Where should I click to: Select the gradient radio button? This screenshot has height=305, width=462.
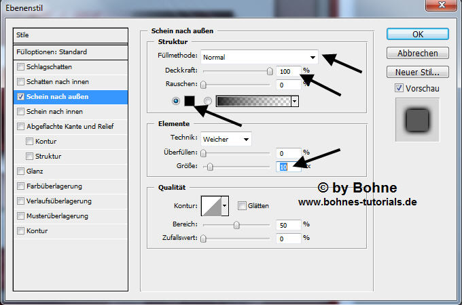[x=207, y=101]
